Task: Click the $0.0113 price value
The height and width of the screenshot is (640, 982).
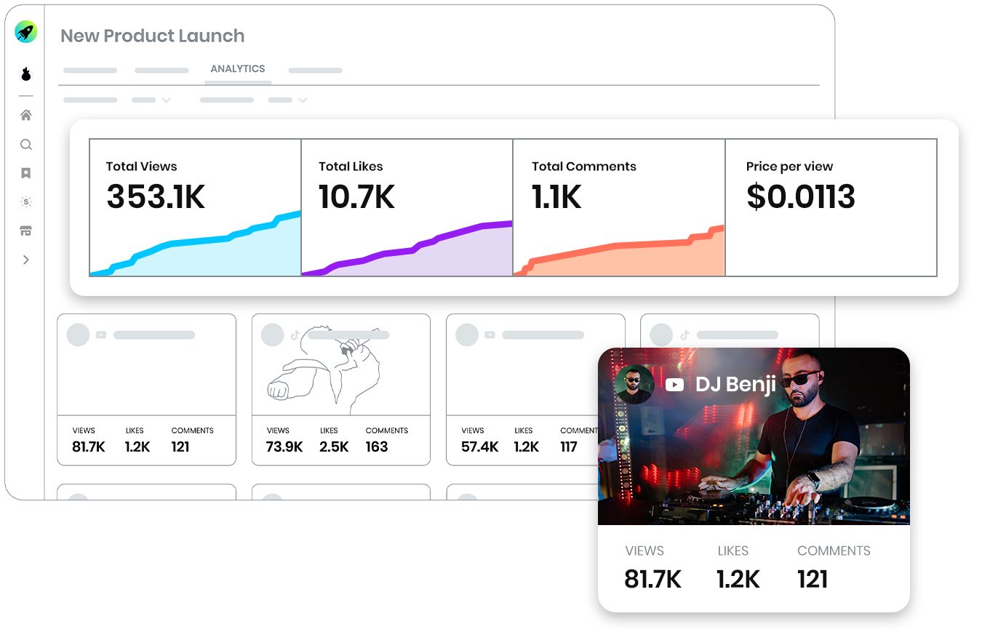Action: pyautogui.click(x=801, y=197)
